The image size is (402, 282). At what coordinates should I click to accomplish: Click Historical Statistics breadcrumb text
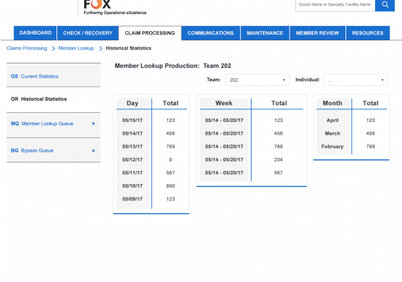coord(129,48)
